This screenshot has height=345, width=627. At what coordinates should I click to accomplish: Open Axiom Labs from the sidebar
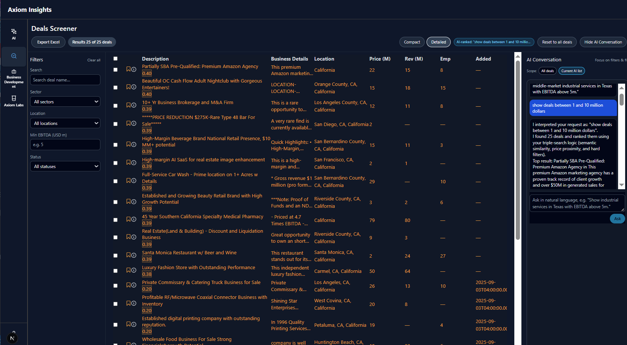pos(13,101)
